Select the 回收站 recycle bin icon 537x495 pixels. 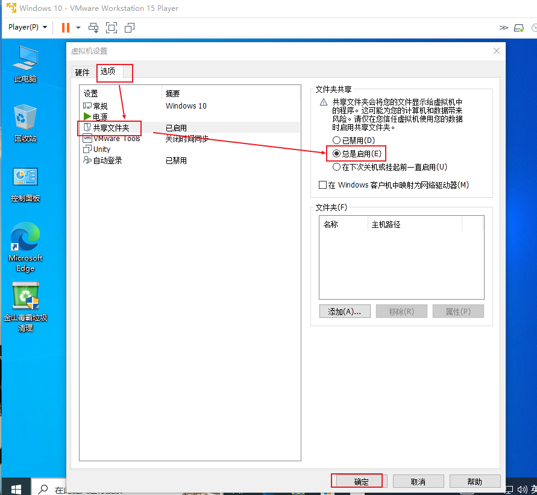point(25,124)
